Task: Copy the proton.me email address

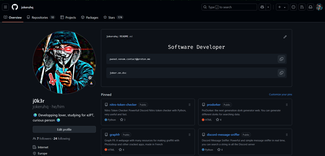Action: pos(281,59)
